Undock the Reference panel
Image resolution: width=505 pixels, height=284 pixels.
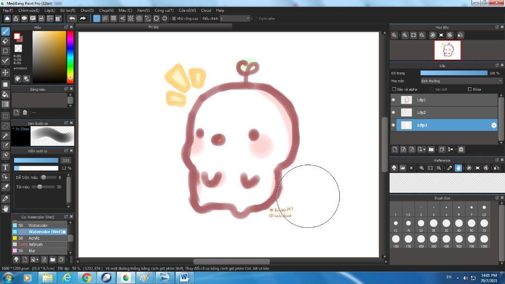pos(497,160)
